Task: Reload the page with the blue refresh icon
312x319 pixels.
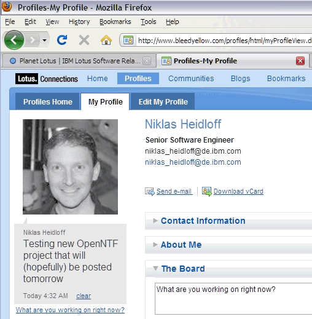Action: point(62,40)
